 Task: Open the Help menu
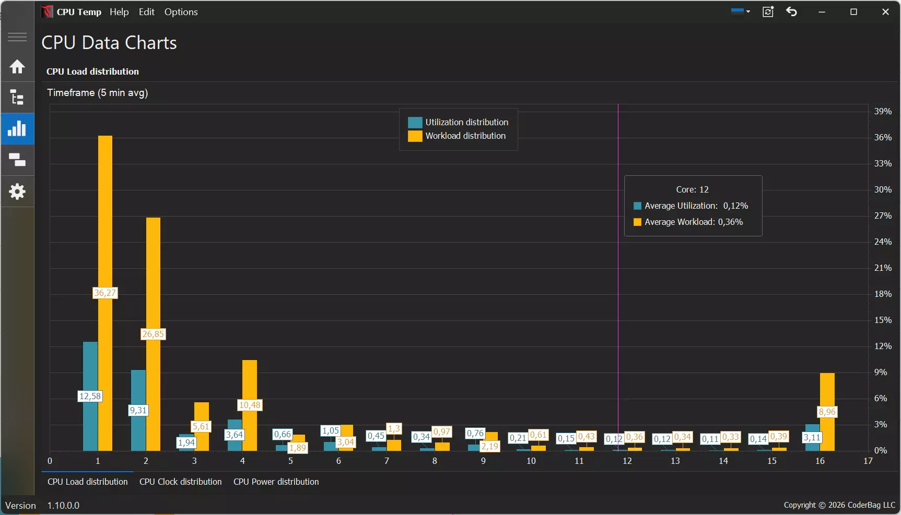(119, 12)
